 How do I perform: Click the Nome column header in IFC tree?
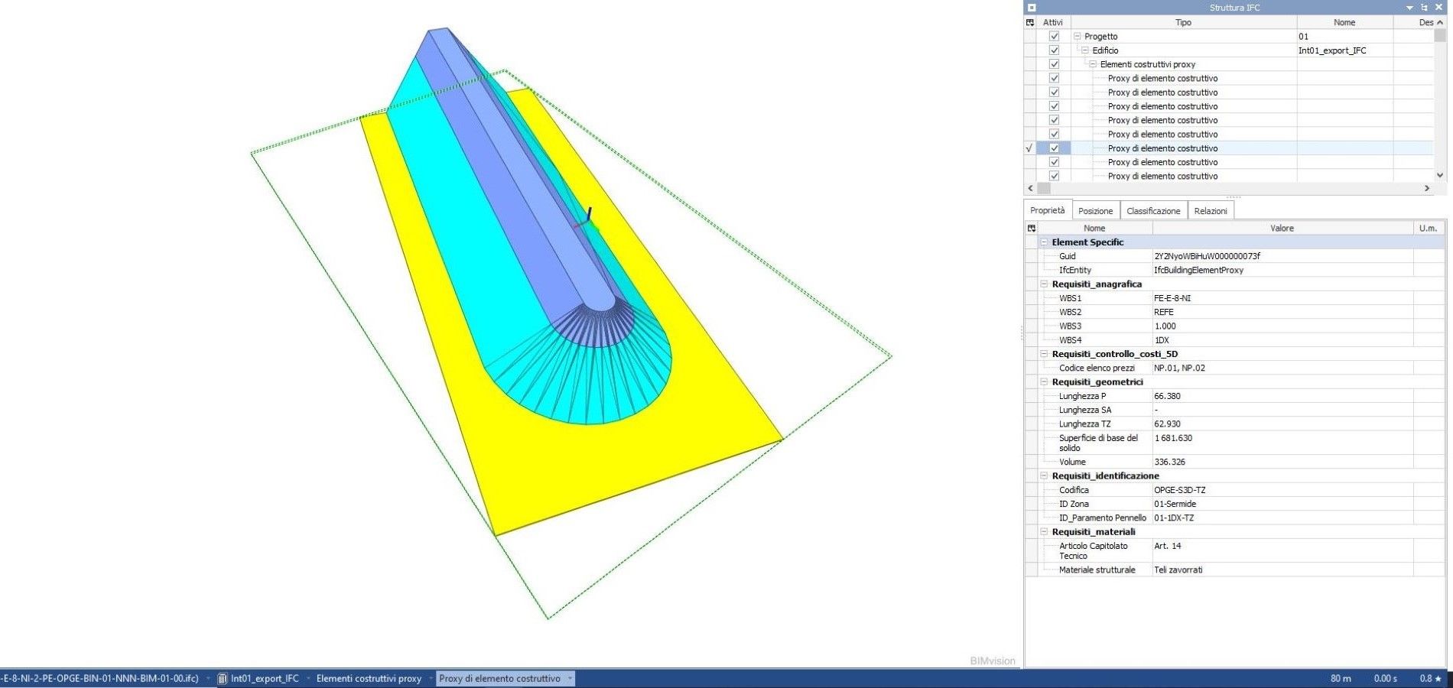1344,22
